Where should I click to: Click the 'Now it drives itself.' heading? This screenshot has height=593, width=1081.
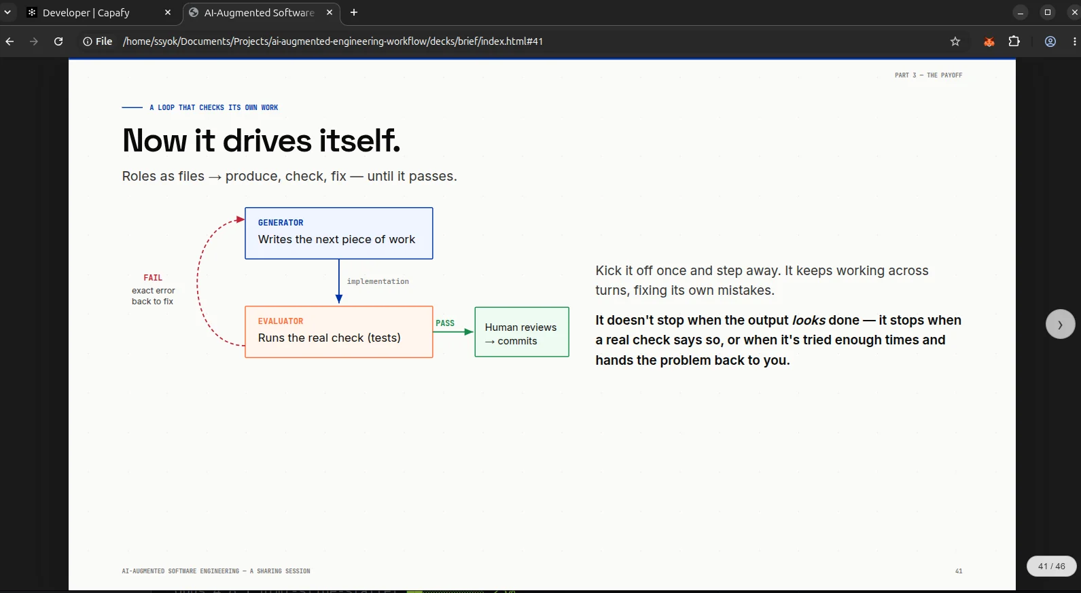[x=262, y=141]
